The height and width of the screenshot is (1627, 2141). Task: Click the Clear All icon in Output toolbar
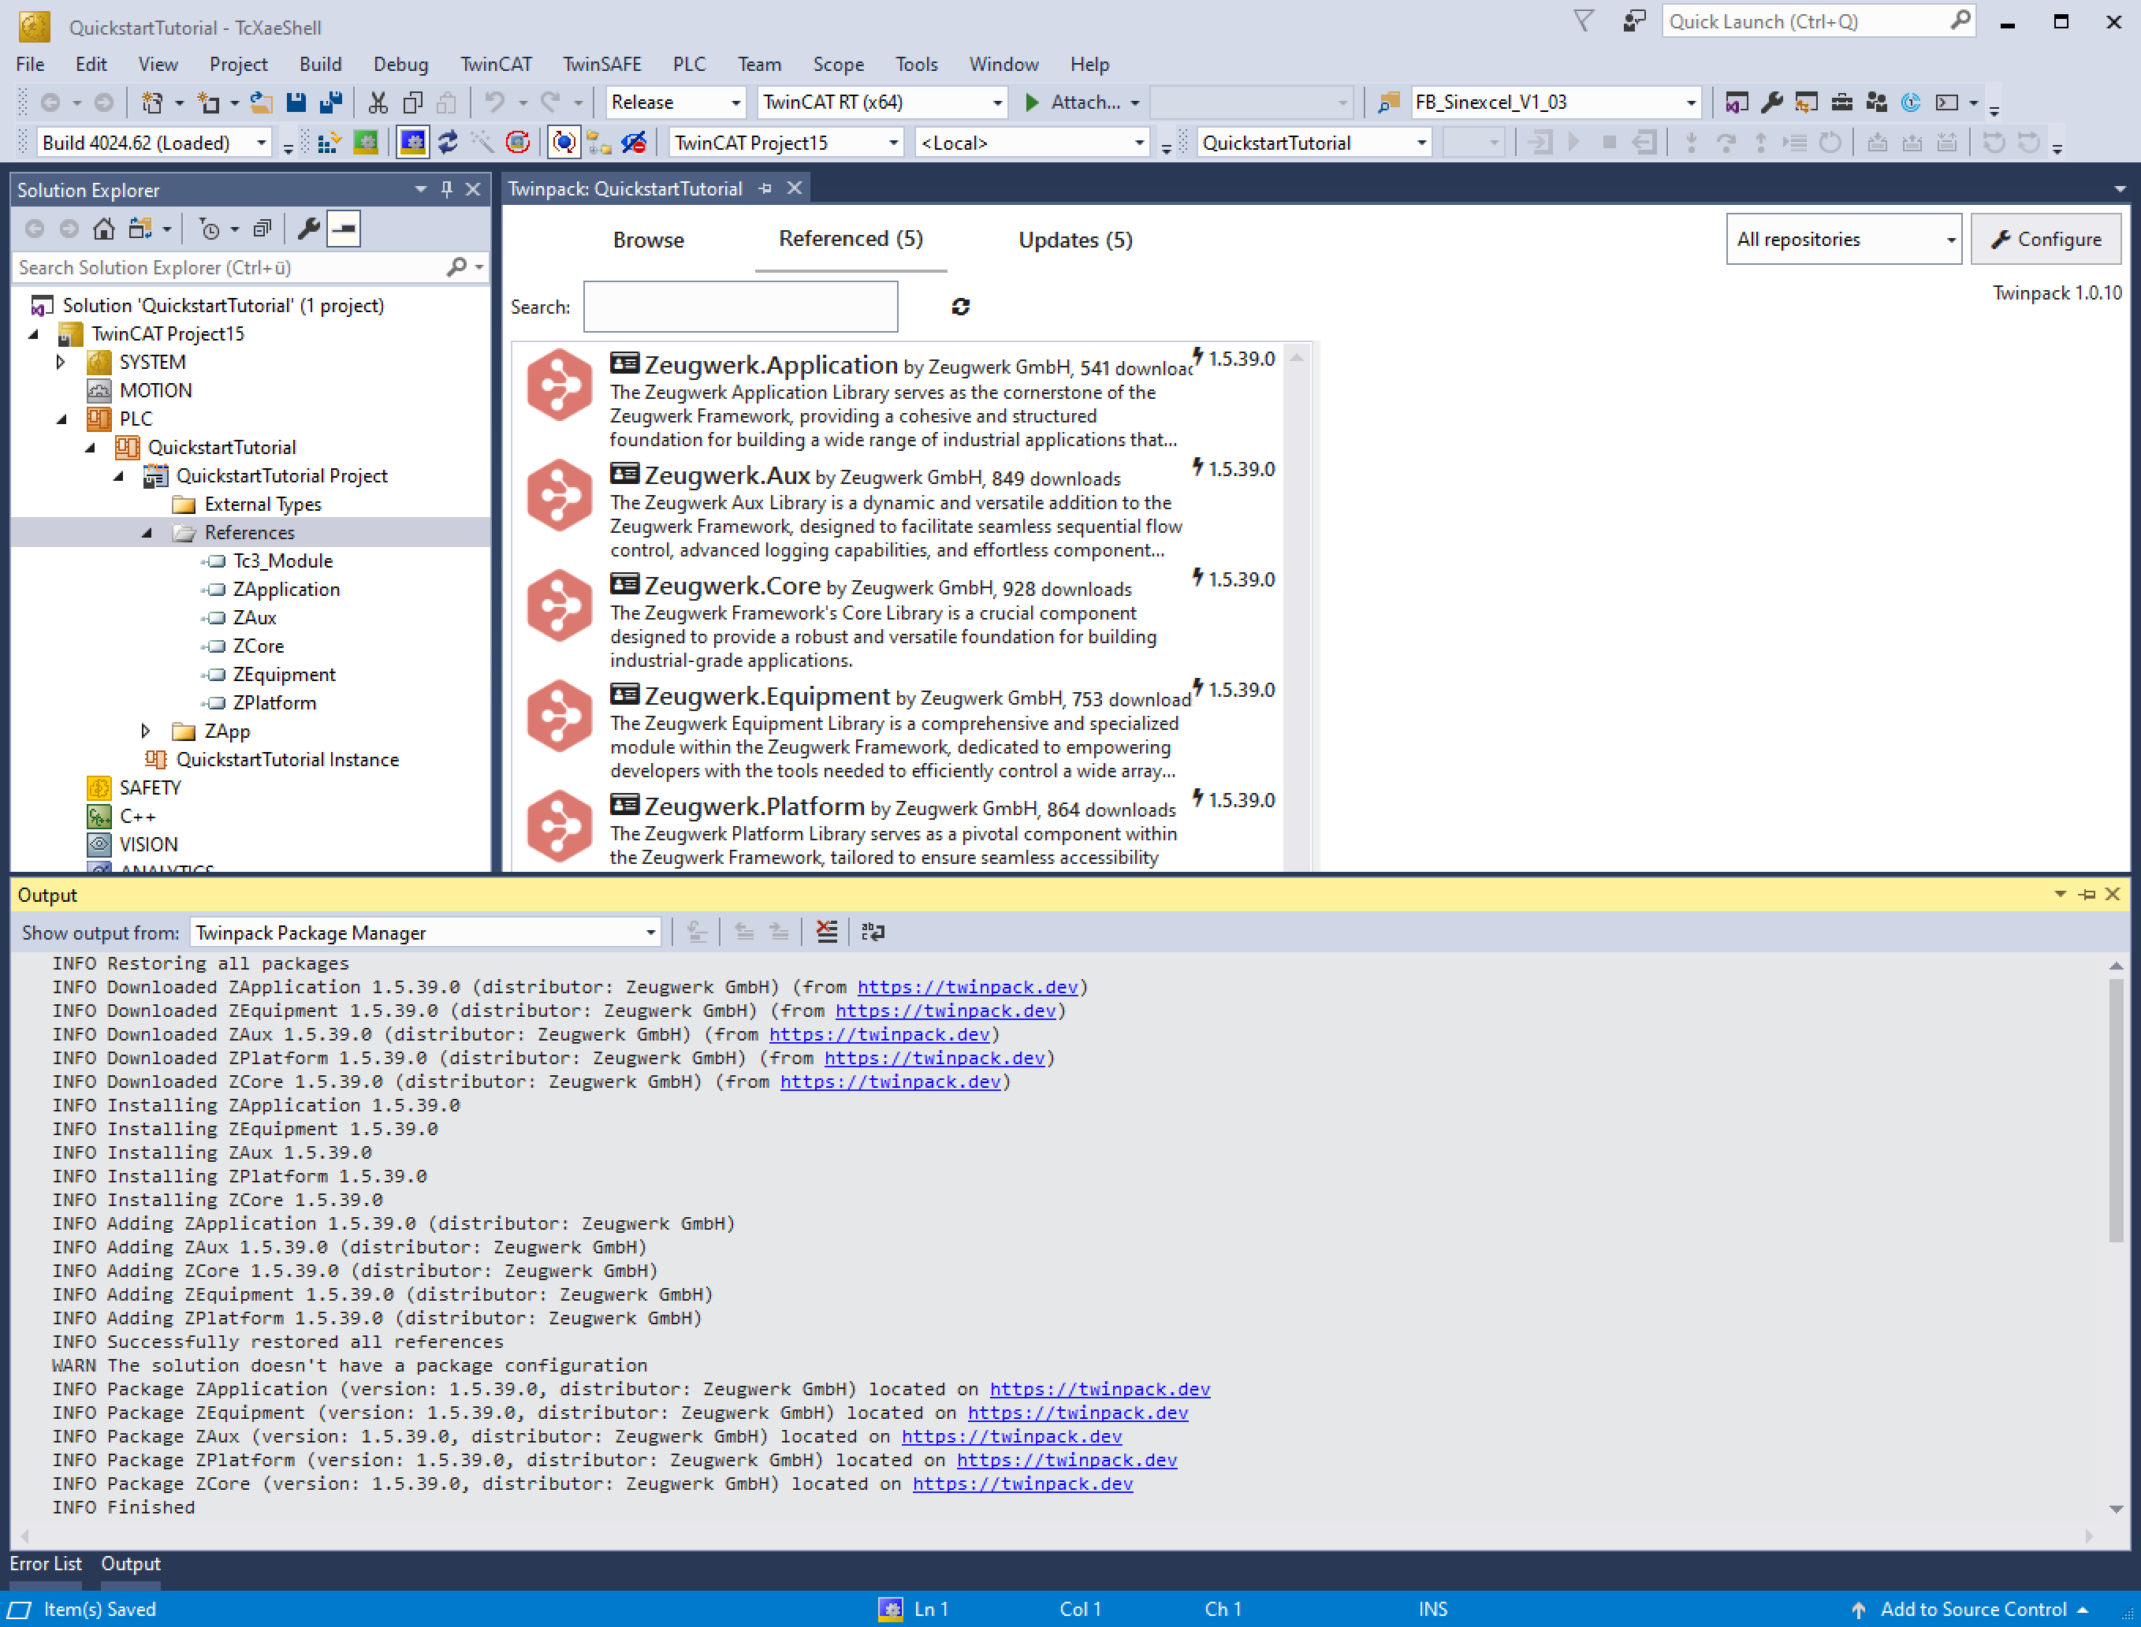[x=826, y=932]
